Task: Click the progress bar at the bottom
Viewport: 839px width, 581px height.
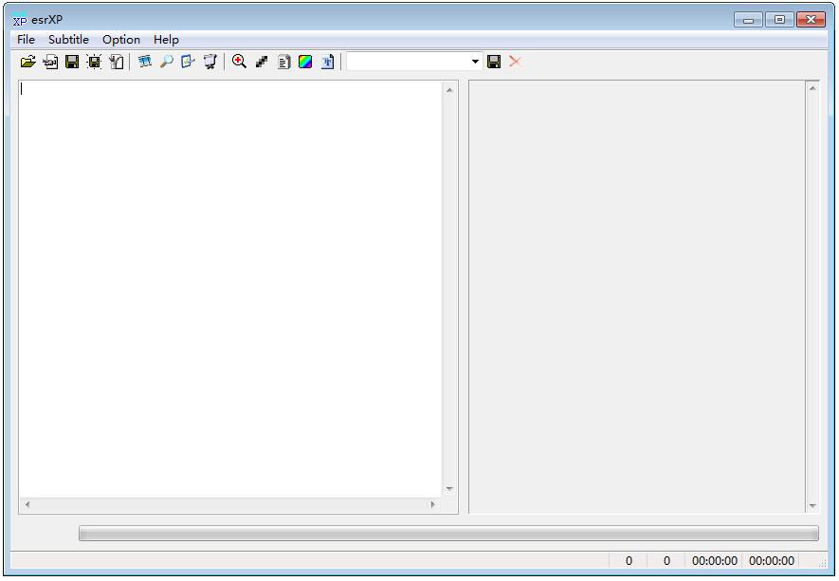Action: click(x=448, y=534)
